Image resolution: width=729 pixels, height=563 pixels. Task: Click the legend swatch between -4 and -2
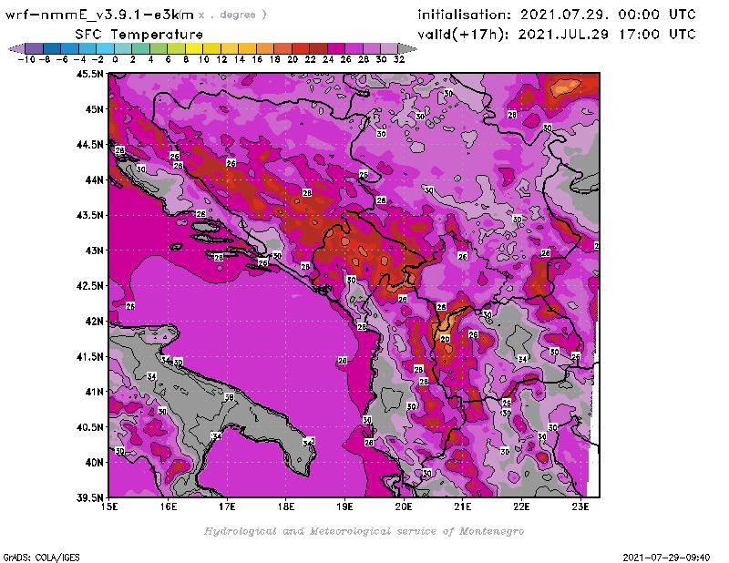(87, 48)
